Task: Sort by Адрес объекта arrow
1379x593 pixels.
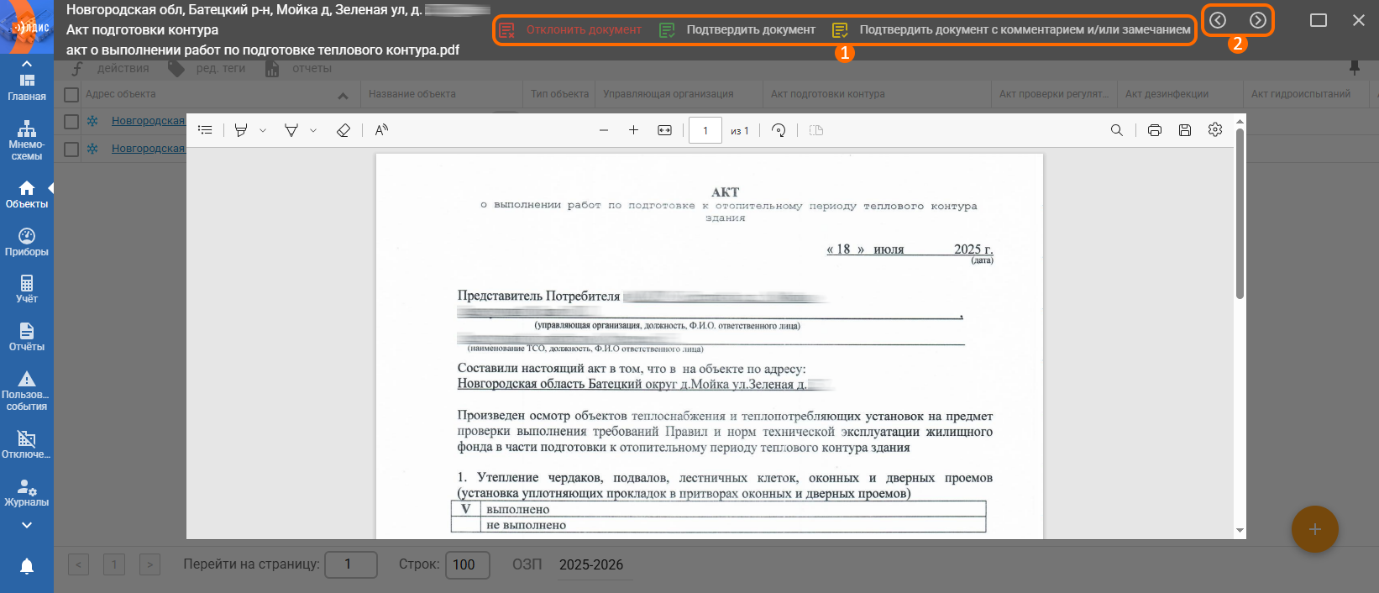Action: point(343,96)
